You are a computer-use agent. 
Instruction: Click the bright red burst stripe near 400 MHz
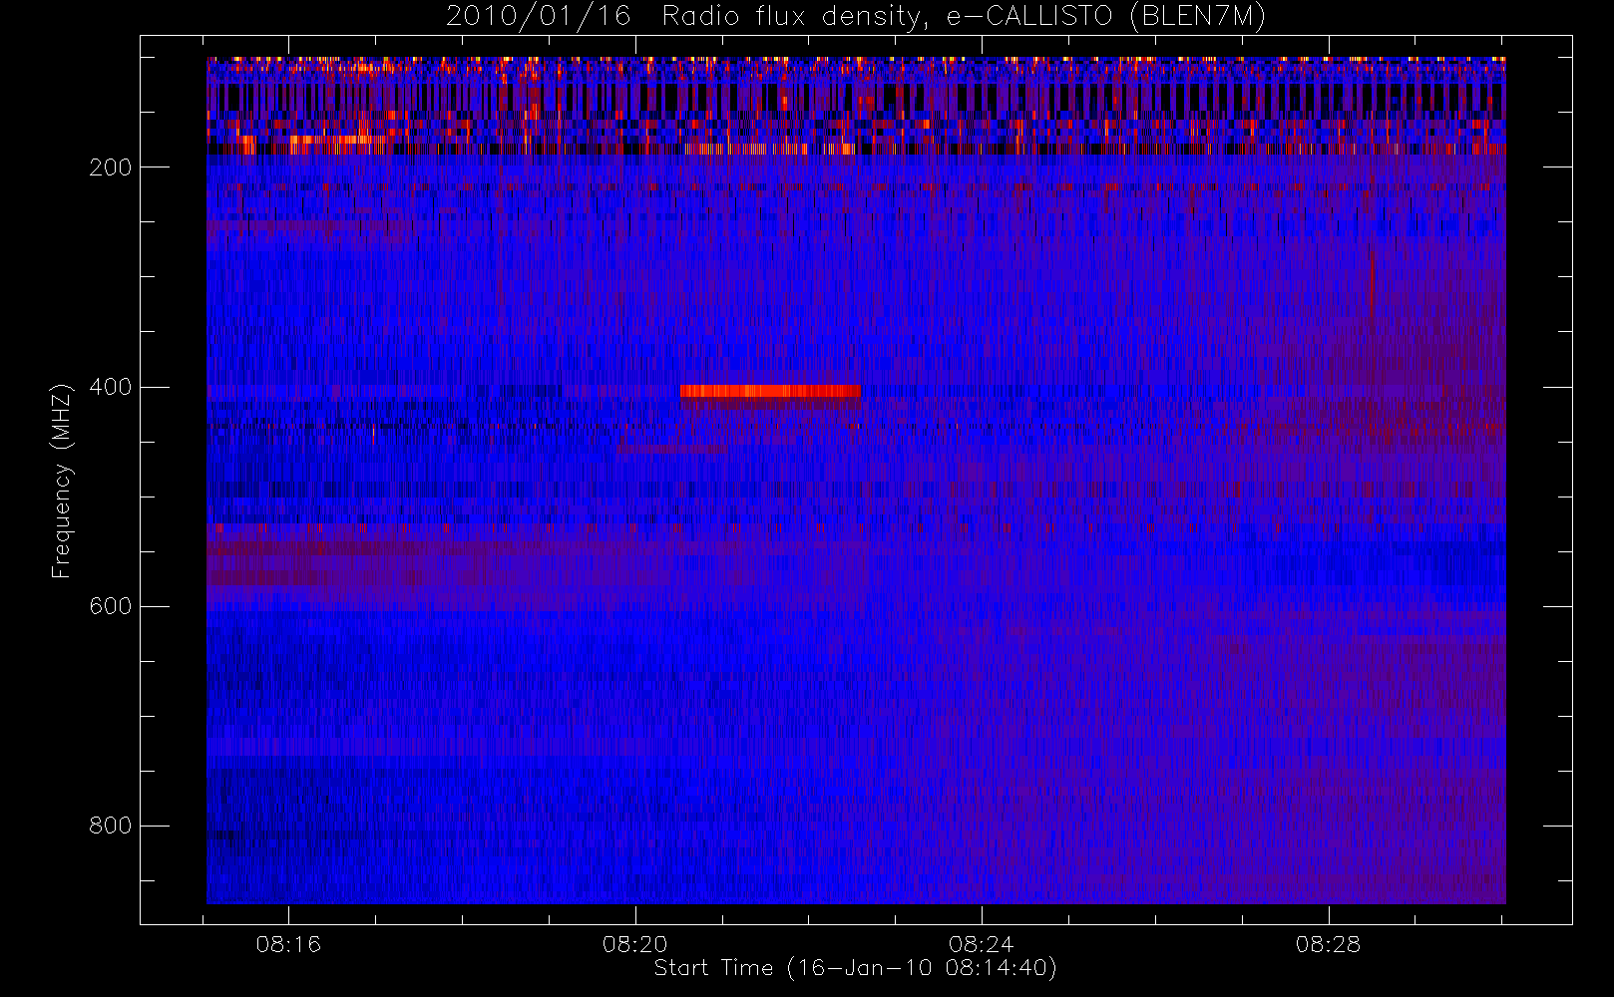click(770, 391)
